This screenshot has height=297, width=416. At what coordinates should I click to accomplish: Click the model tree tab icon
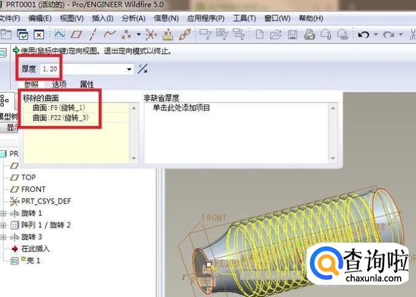(4, 100)
